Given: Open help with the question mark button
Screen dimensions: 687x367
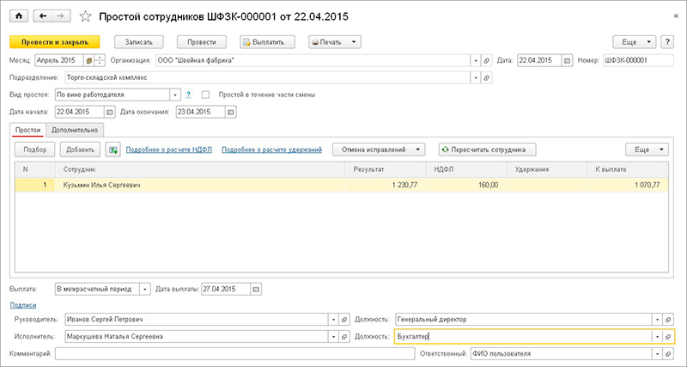Looking at the screenshot, I should coord(667,42).
